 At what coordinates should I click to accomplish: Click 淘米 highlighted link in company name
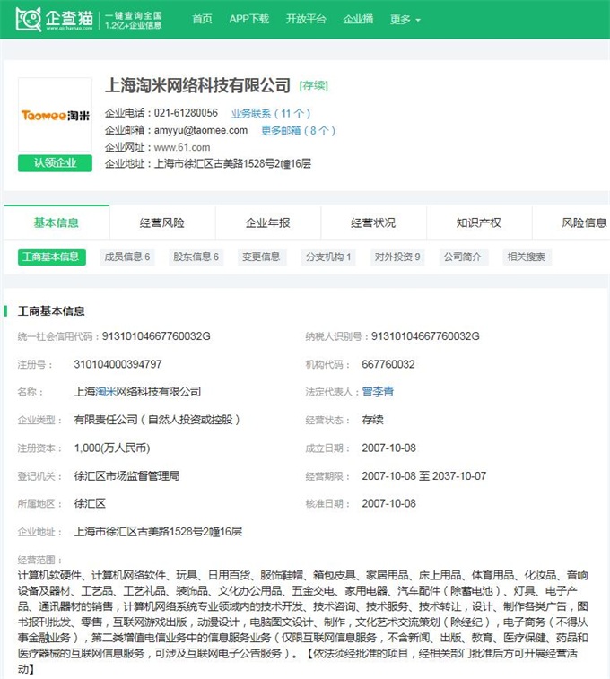[106, 392]
